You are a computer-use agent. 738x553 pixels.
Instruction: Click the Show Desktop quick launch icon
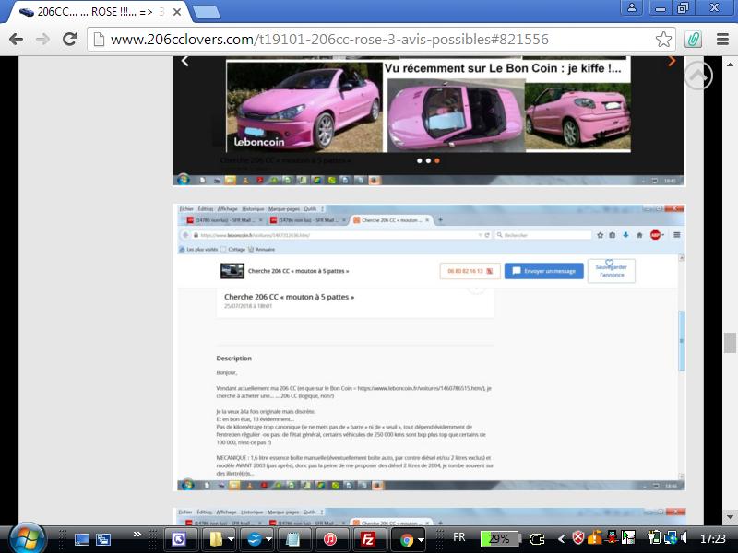(82, 539)
